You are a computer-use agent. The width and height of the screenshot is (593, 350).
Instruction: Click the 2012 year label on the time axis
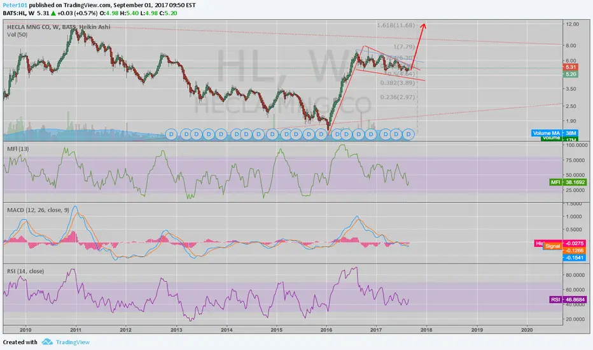pyautogui.click(x=125, y=330)
